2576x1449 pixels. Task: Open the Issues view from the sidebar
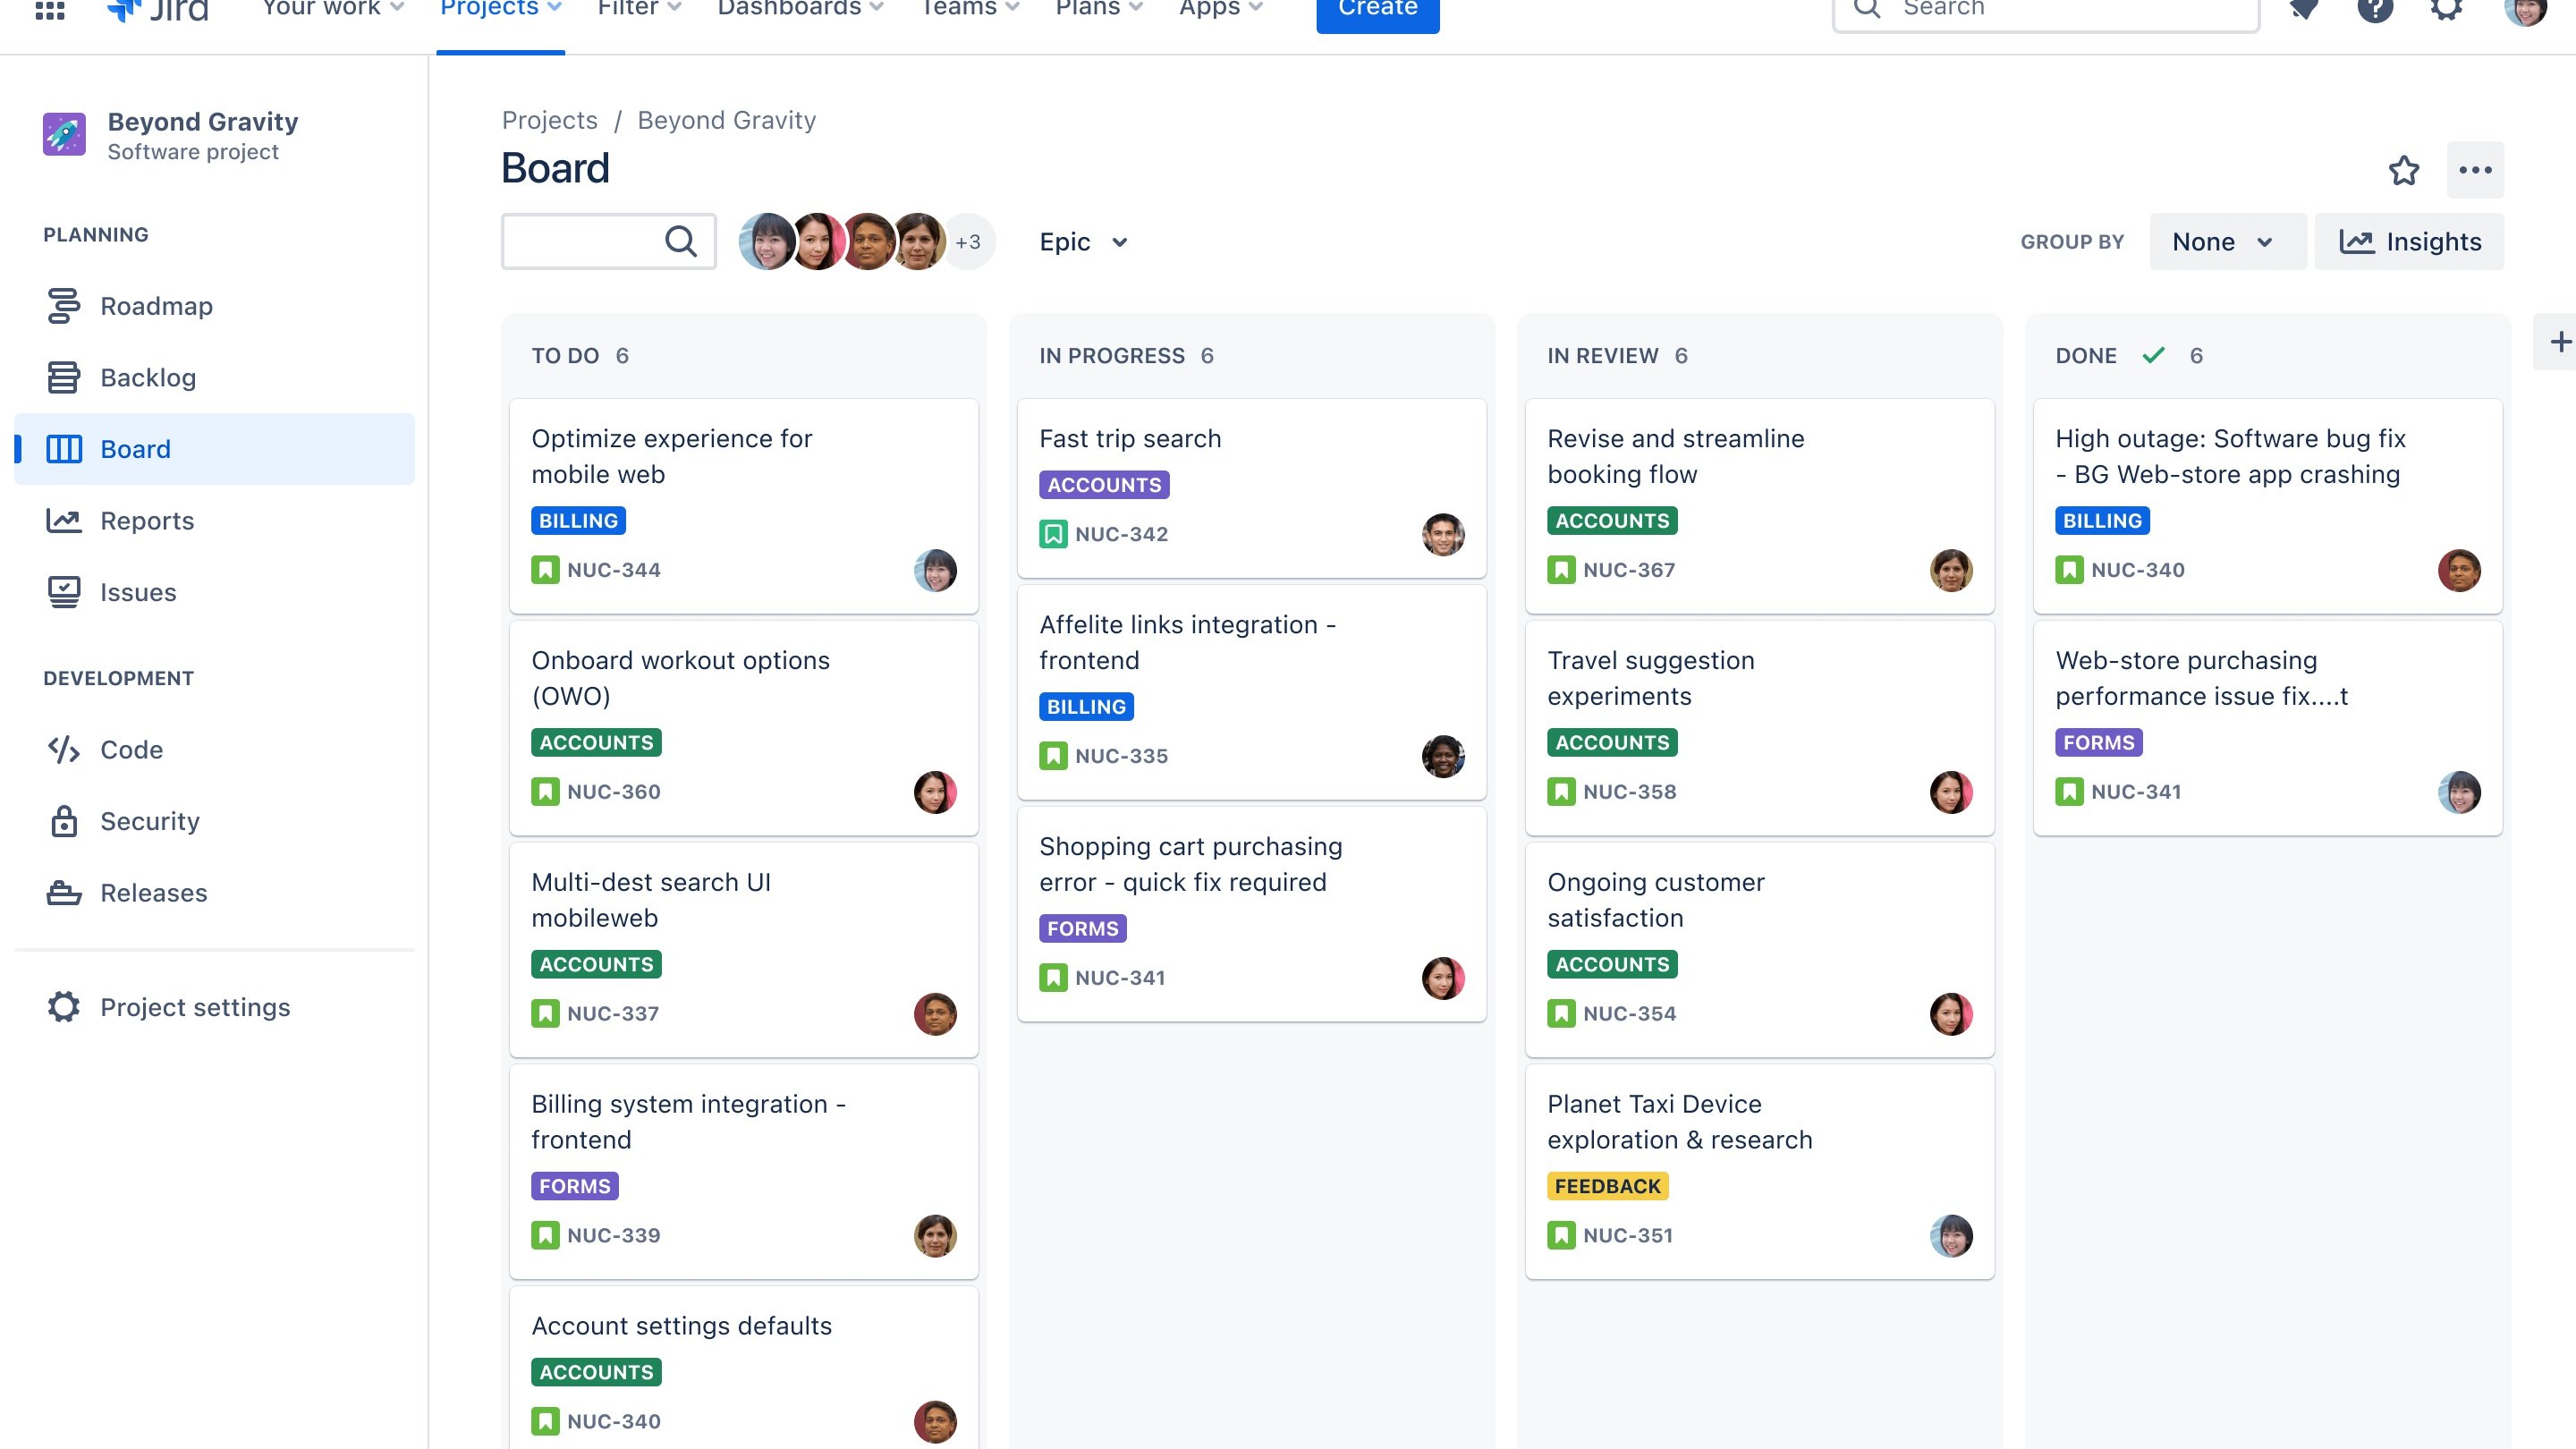pos(138,592)
